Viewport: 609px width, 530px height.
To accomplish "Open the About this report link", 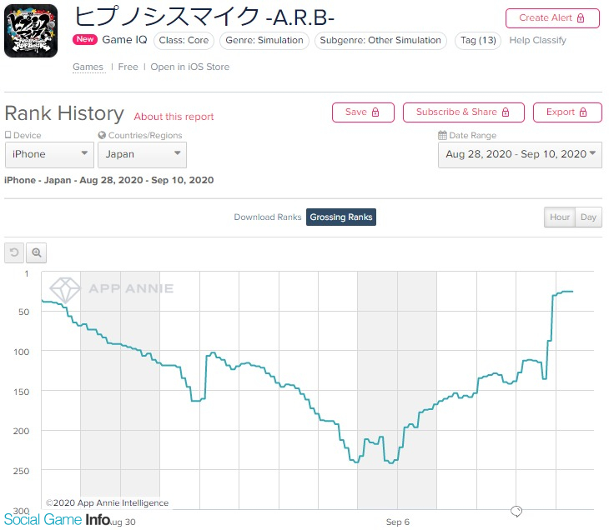I will point(174,117).
